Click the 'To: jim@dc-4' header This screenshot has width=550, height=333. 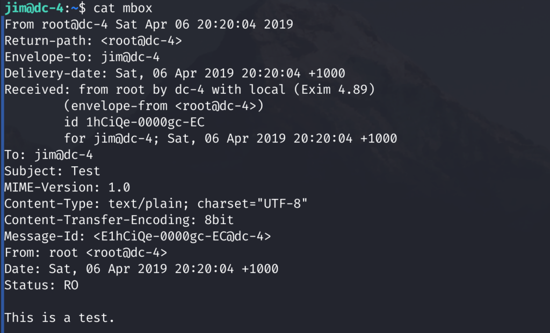tap(48, 155)
